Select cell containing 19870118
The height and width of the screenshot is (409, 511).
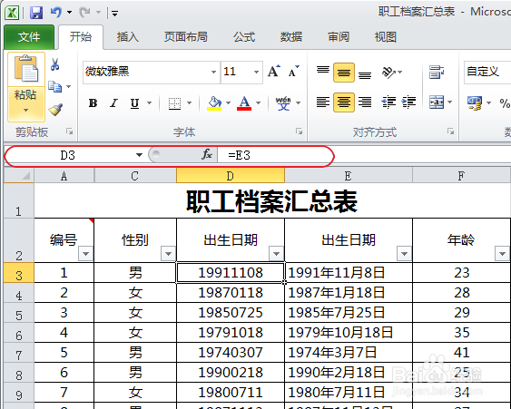231,292
